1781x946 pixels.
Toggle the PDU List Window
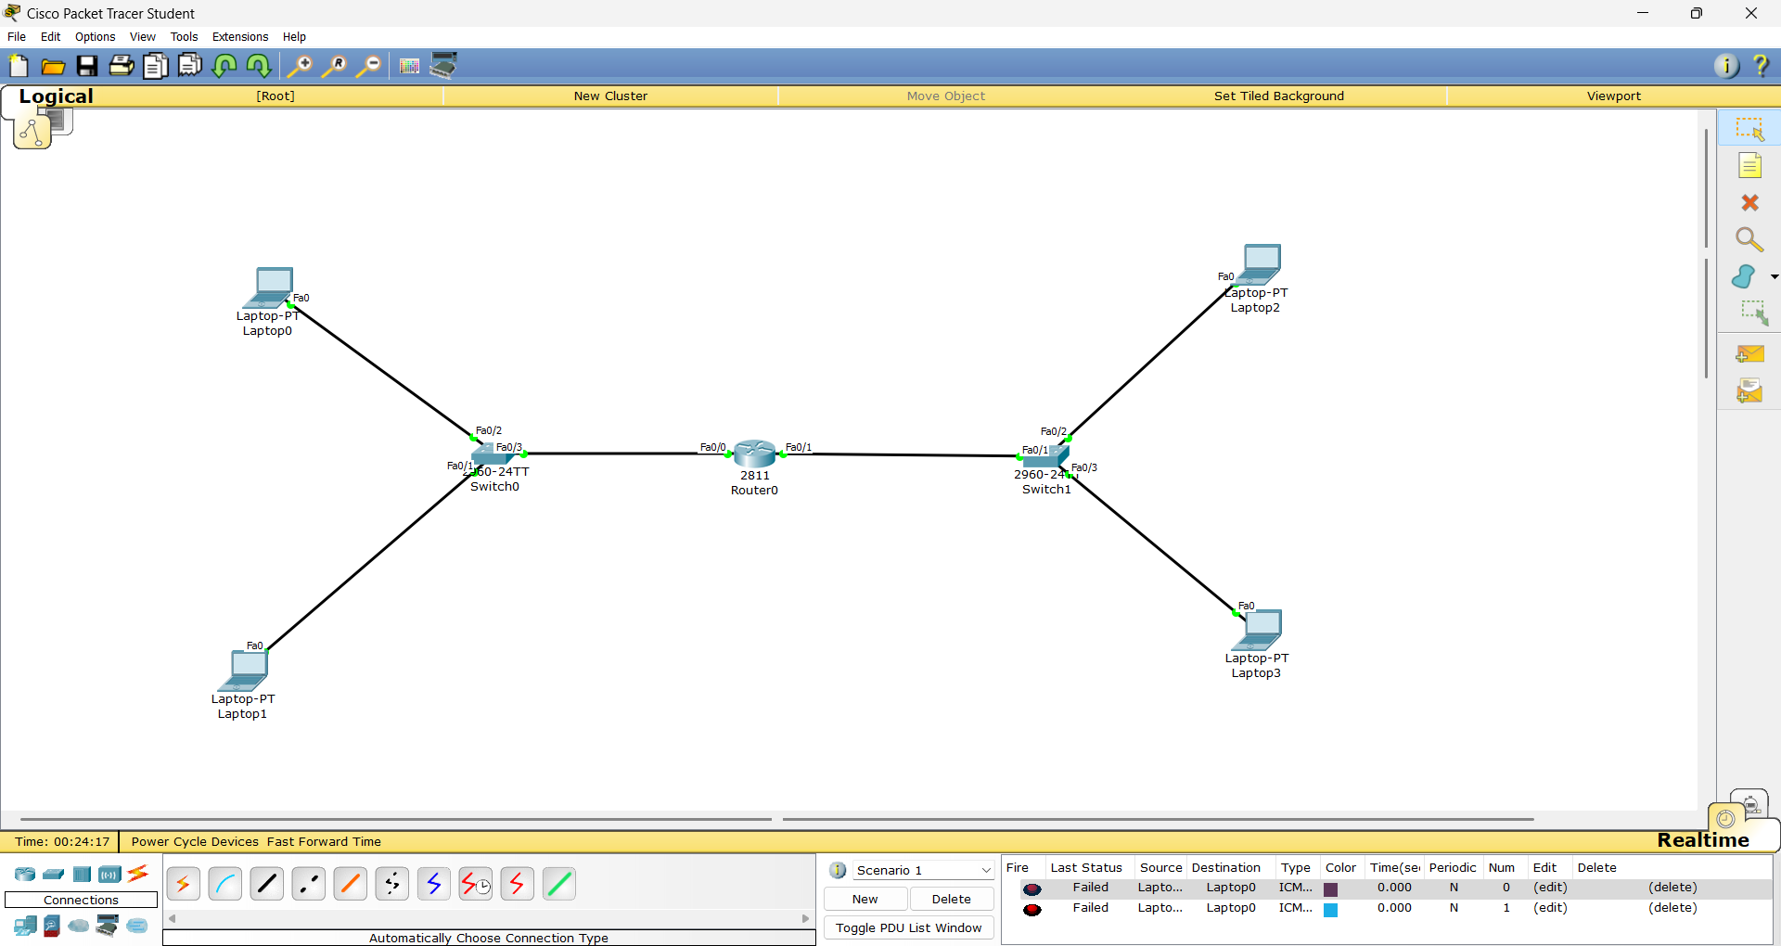pyautogui.click(x=908, y=927)
